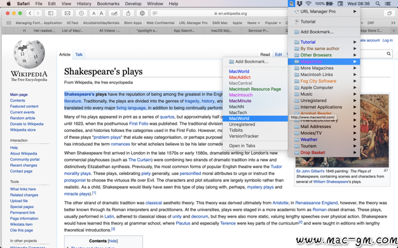
Task: Select the VersionTracker bookmark
Action: 255,136
